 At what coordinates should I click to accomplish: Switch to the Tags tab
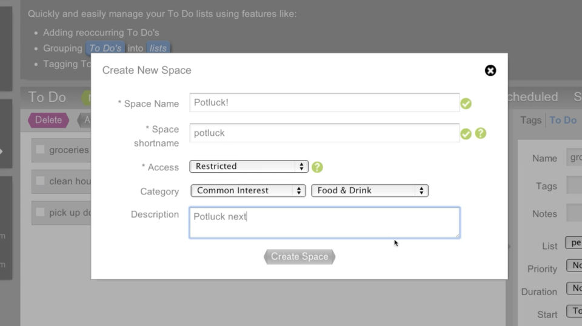[530, 120]
